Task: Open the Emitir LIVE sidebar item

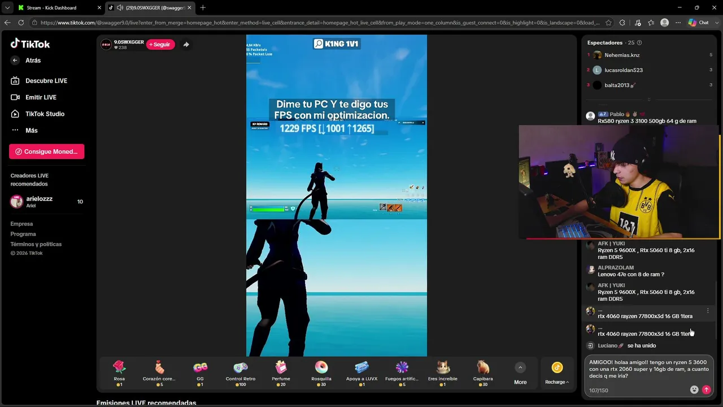Action: [x=34, y=97]
